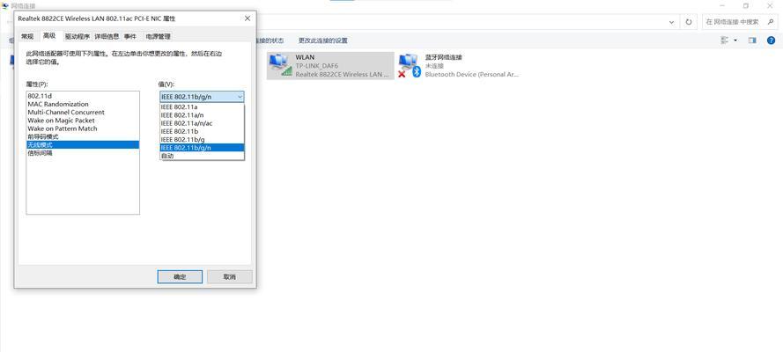
Task: Switch to the 电源管理 tab
Action: [x=158, y=36]
